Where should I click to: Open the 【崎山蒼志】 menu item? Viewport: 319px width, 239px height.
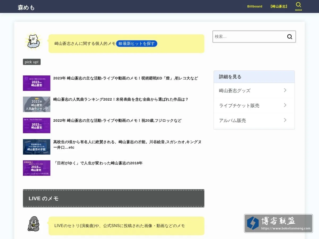[279, 6]
